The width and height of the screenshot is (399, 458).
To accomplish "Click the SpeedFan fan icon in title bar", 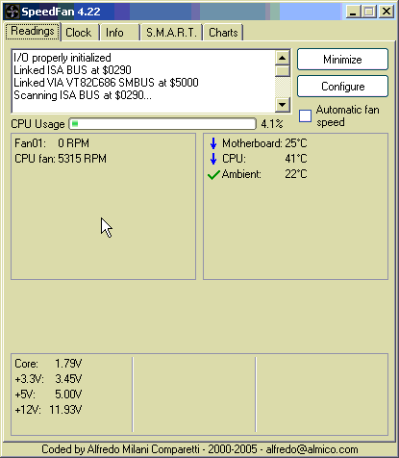I will coord(12,12).
